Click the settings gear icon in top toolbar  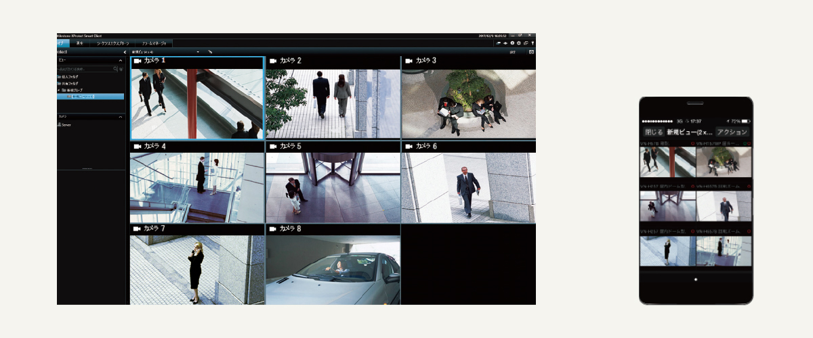pos(518,43)
